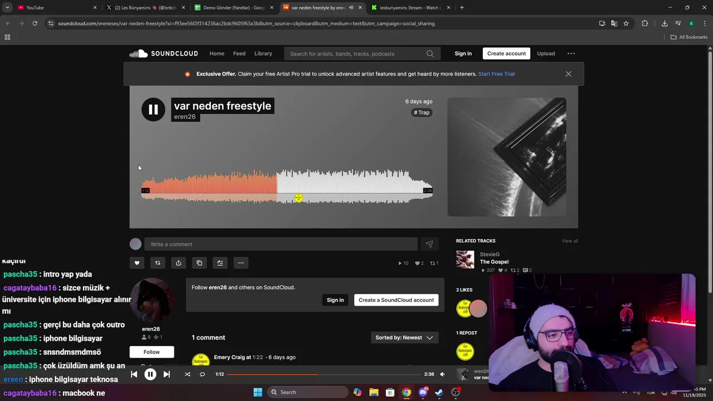
Task: Add track to Next up queue icon
Action: (x=220, y=263)
